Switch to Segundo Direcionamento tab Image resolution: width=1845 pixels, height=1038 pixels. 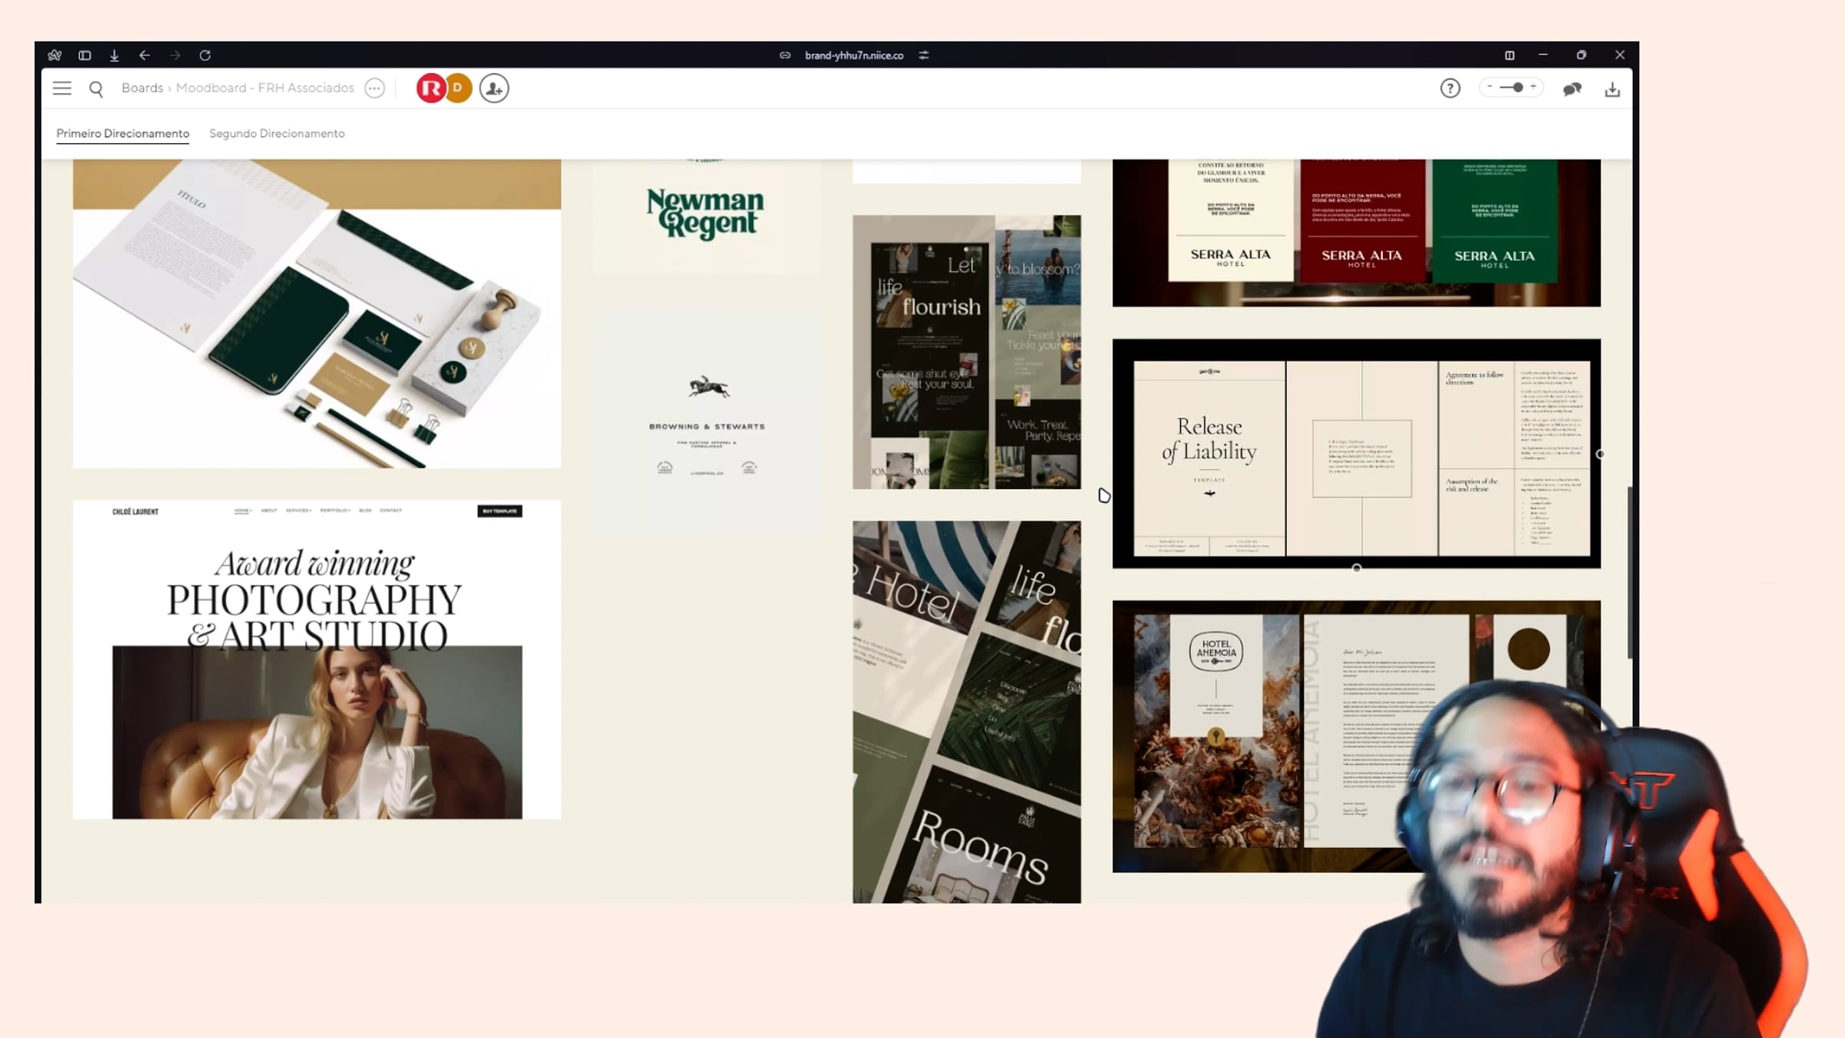[x=277, y=134]
